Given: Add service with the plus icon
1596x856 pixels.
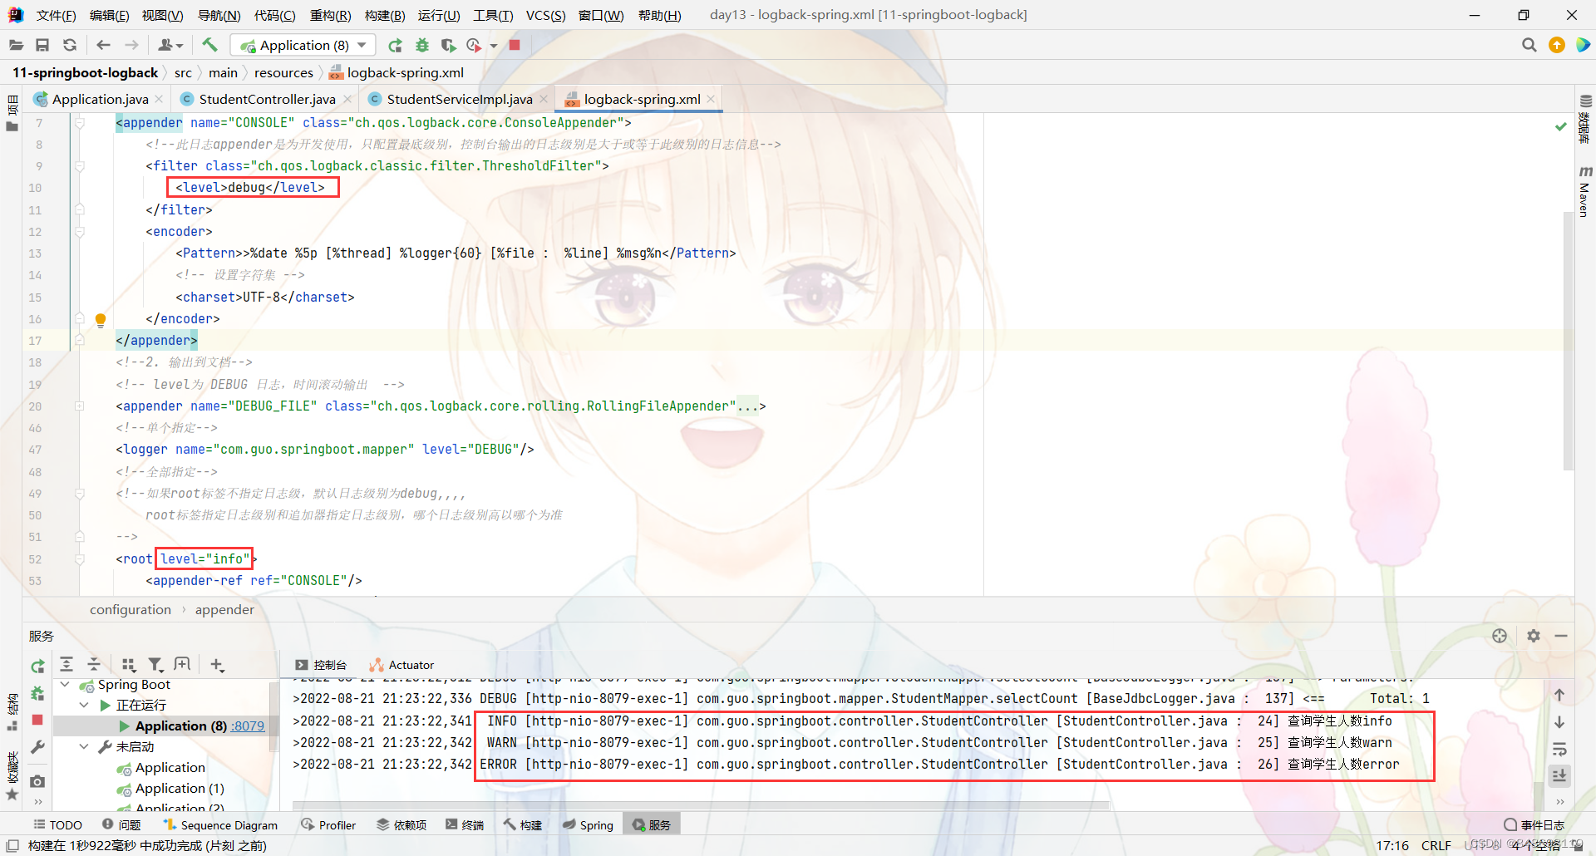Looking at the screenshot, I should [217, 664].
